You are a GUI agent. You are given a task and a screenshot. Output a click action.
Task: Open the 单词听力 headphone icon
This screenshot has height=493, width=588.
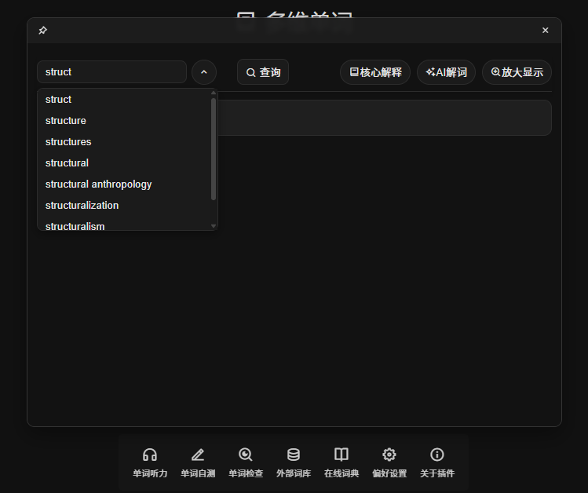point(150,455)
